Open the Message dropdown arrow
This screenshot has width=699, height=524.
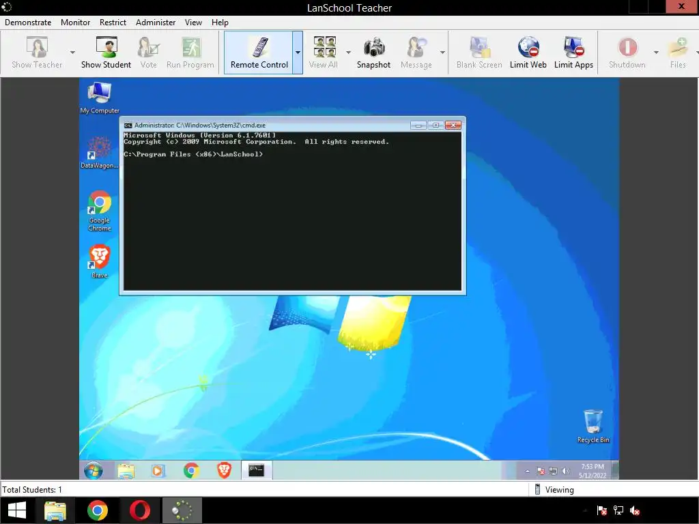point(442,53)
